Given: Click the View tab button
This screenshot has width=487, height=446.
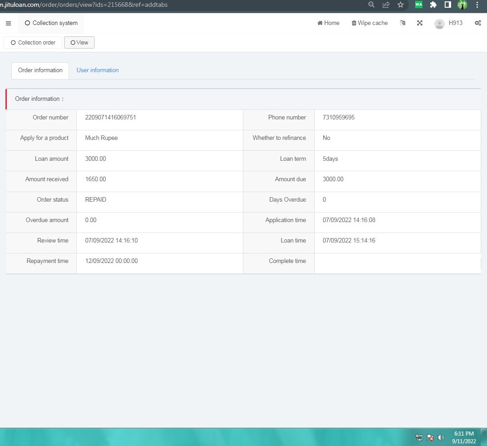Looking at the screenshot, I should (79, 43).
